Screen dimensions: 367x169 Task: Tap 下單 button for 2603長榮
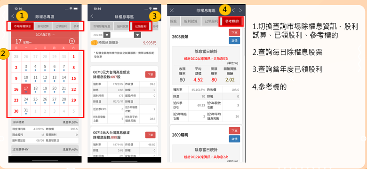(x=234, y=32)
